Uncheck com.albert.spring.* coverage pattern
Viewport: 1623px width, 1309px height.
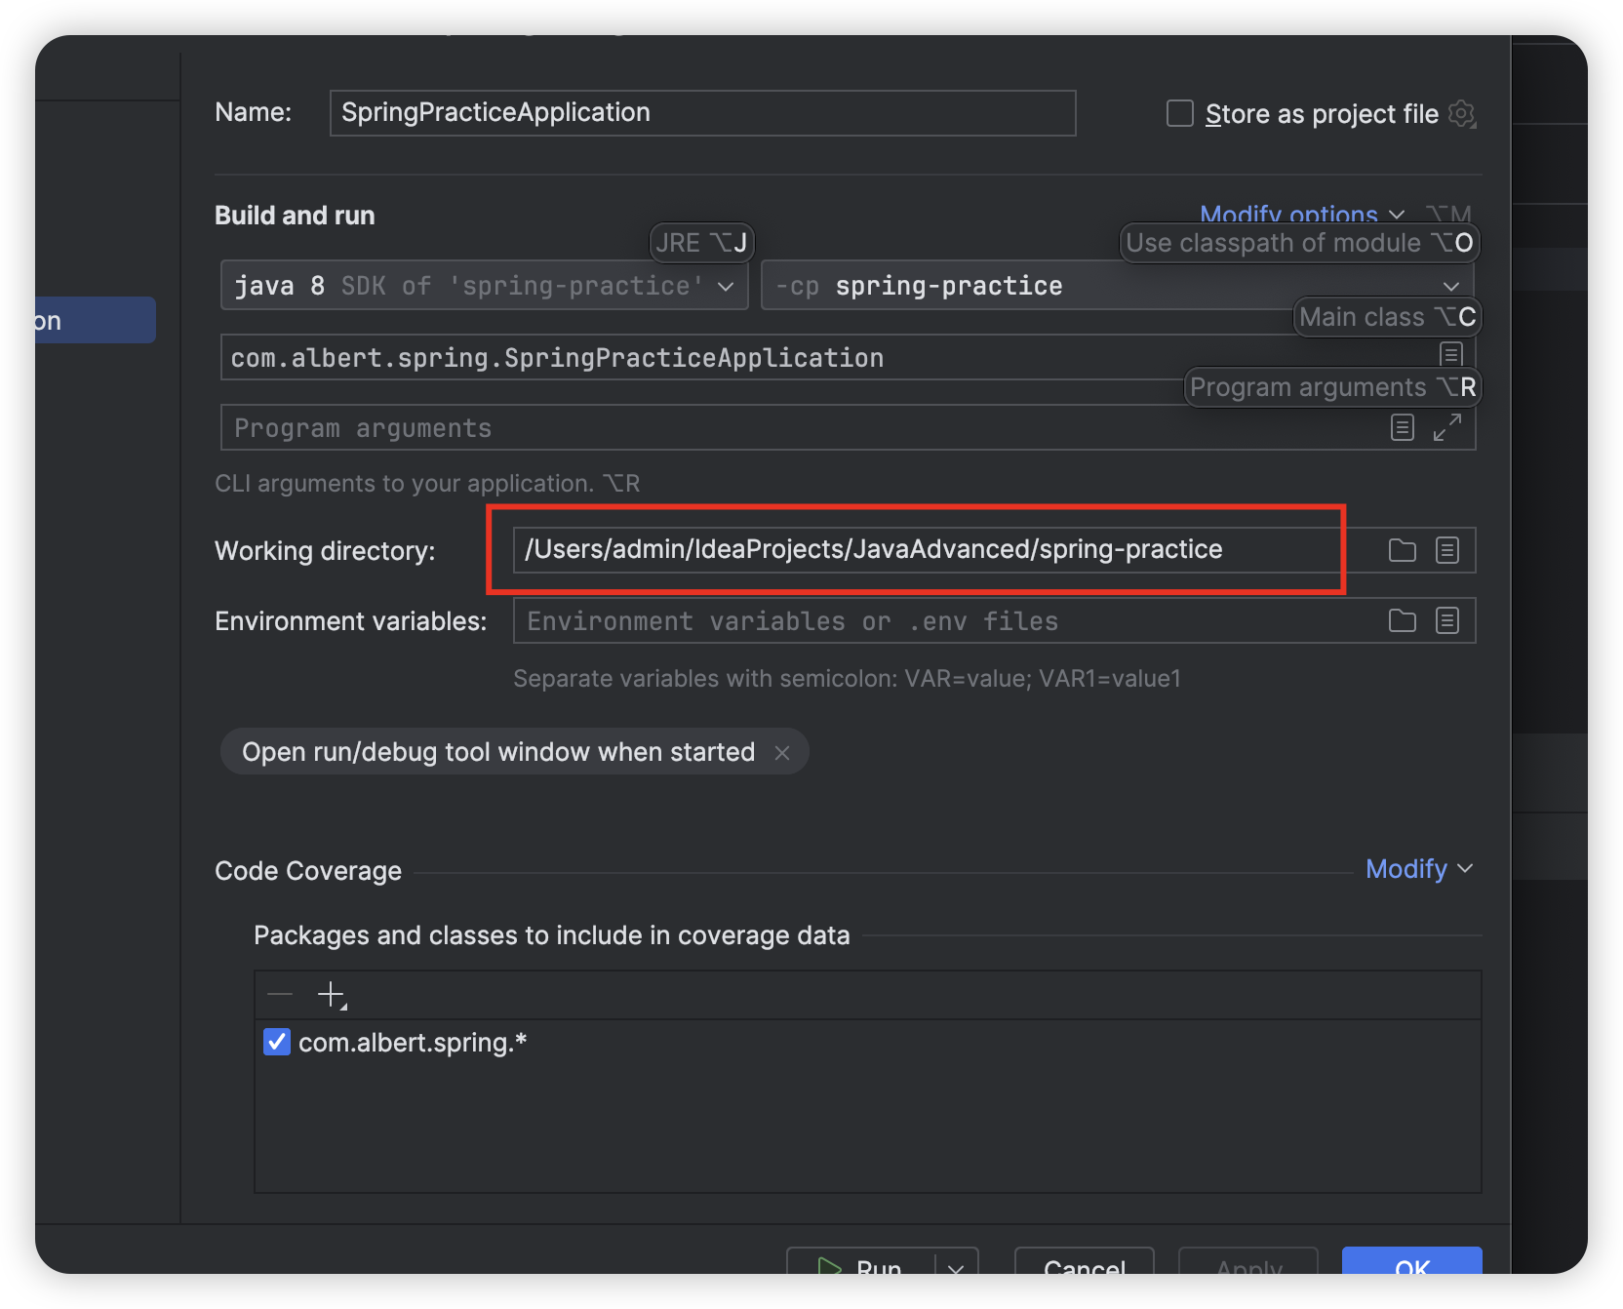point(277,1042)
